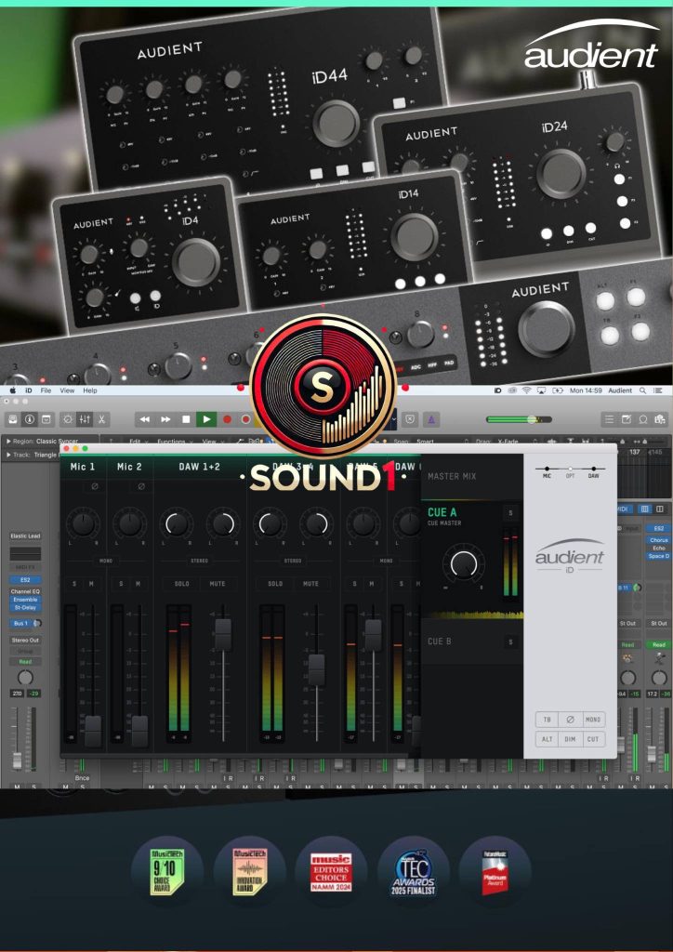The image size is (673, 952).
Task: Mute the Mic 2 channel with M
Action: 138,584
